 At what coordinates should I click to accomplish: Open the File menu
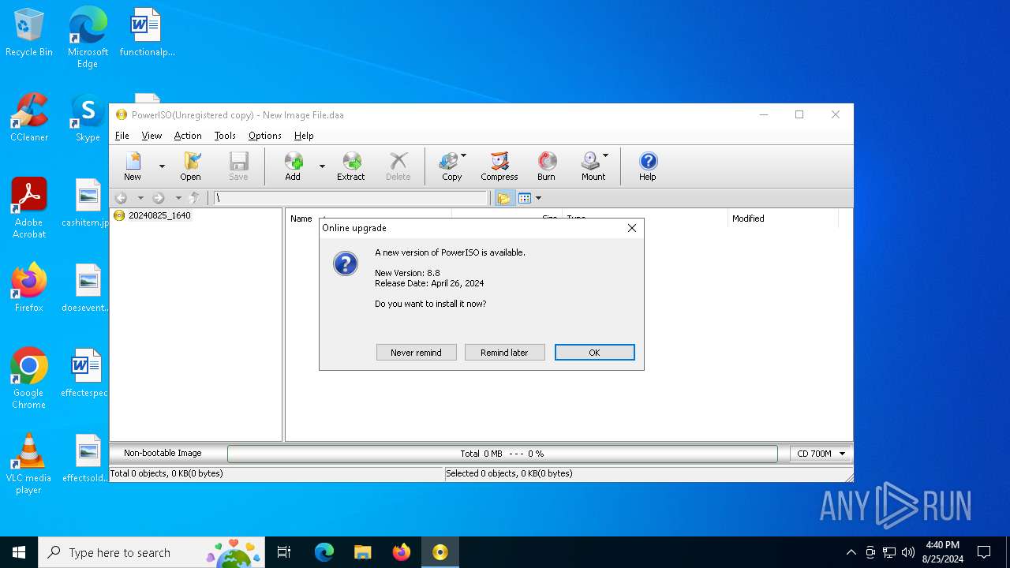coord(122,136)
